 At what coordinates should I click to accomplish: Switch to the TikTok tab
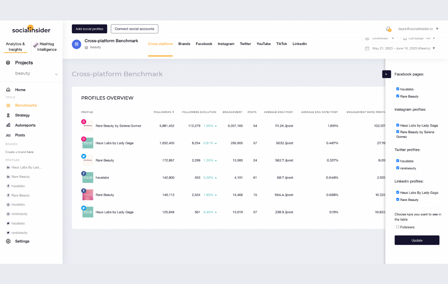[x=282, y=44]
